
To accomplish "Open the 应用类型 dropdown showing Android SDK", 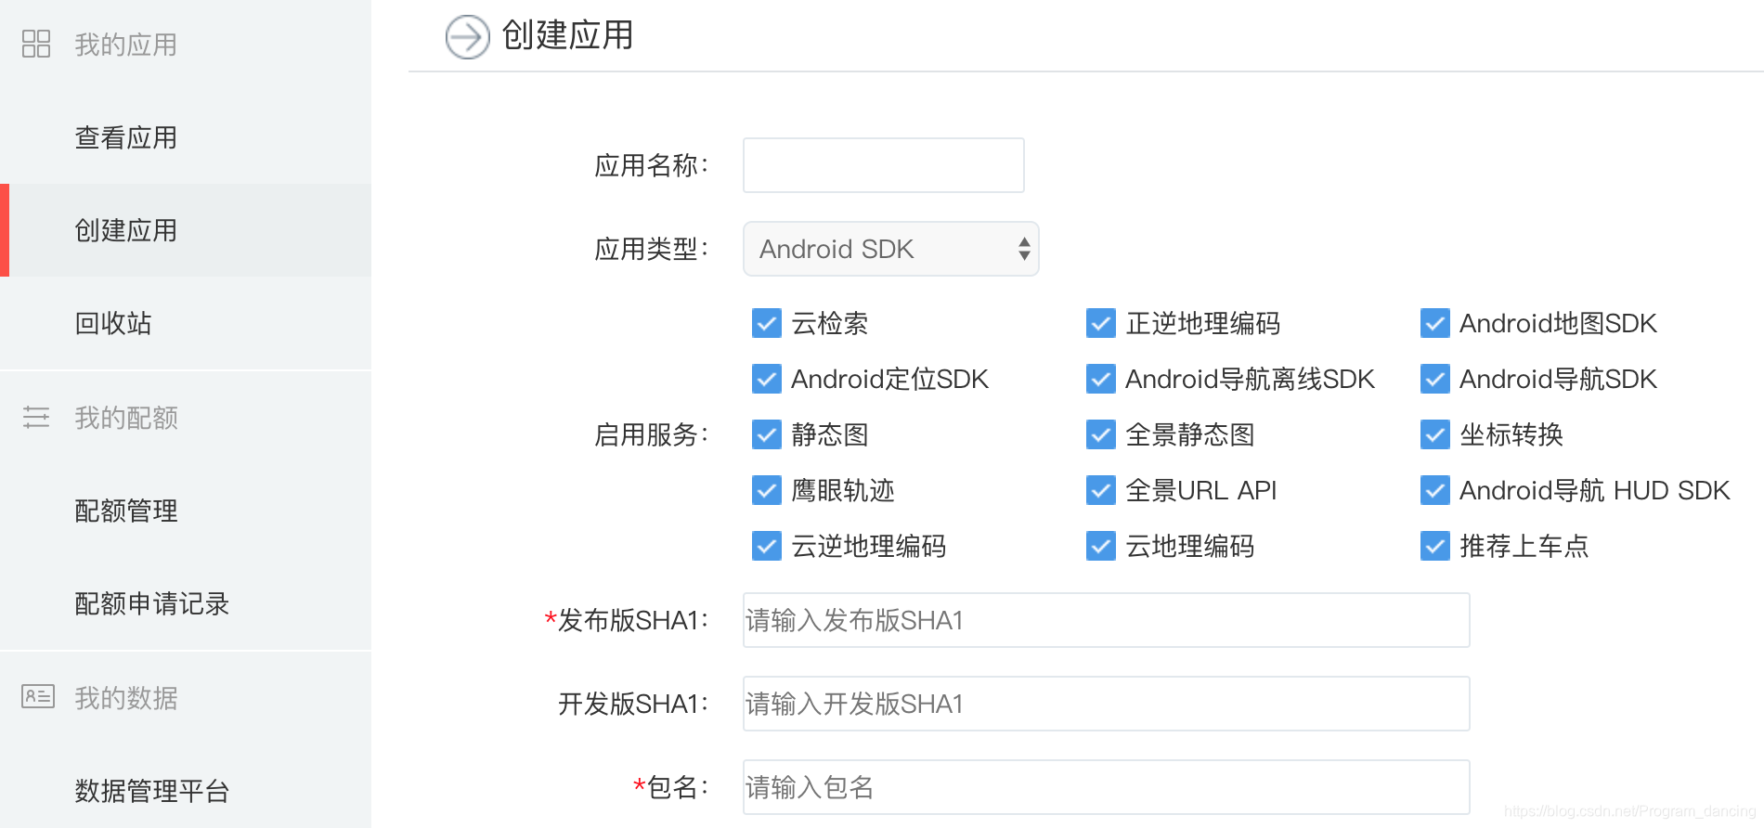I will click(889, 248).
